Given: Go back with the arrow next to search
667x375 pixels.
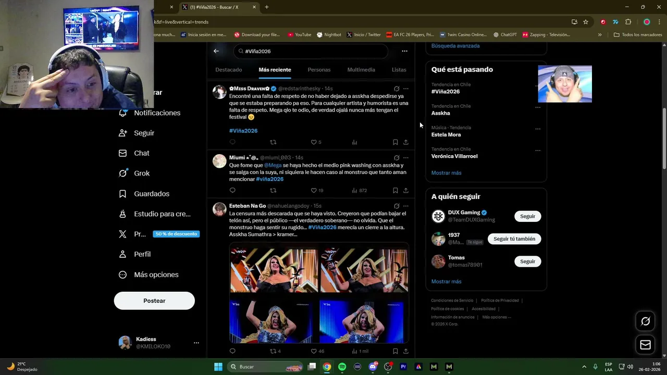Looking at the screenshot, I should click(216, 51).
